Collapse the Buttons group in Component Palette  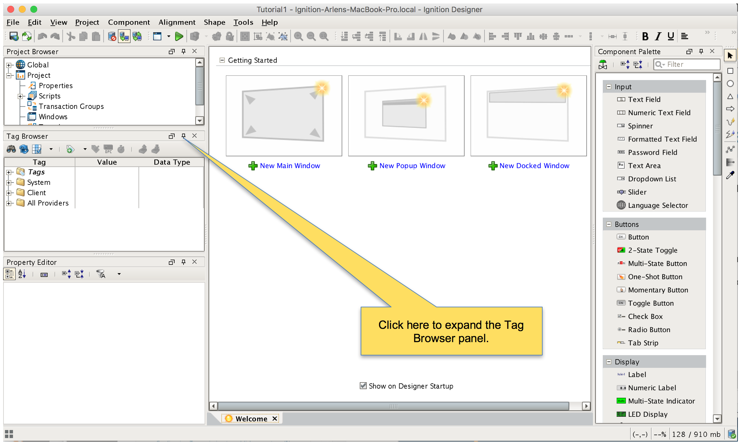pos(609,224)
